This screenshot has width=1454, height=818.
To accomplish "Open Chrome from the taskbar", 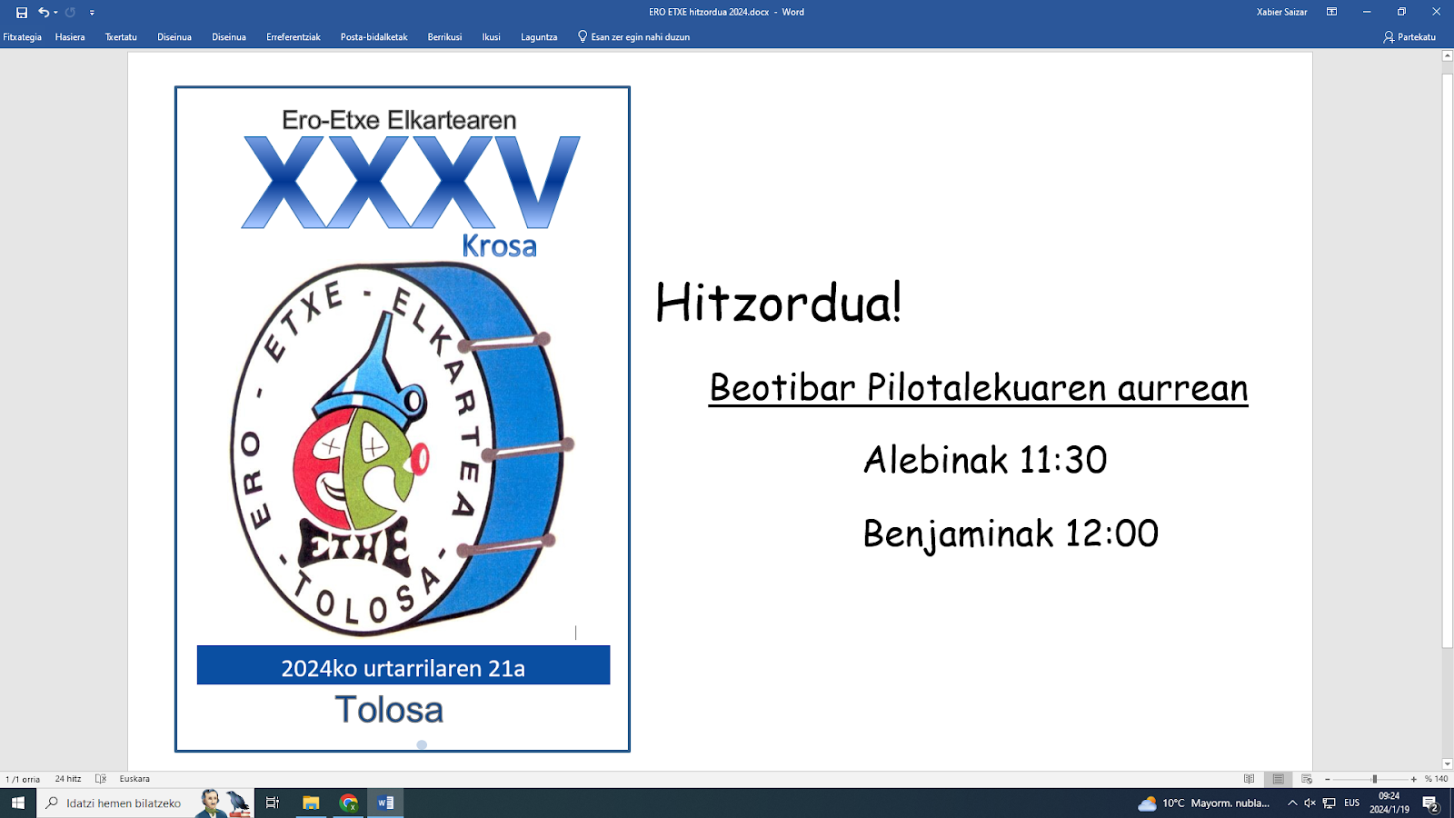I will (349, 803).
